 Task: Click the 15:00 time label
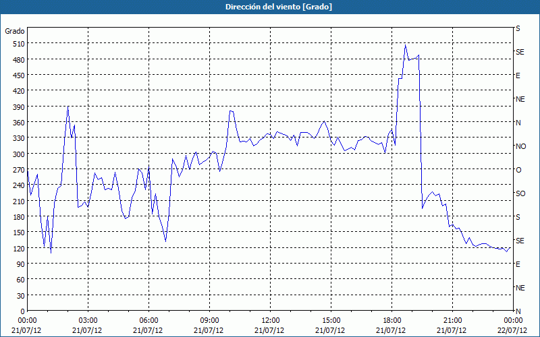331,321
